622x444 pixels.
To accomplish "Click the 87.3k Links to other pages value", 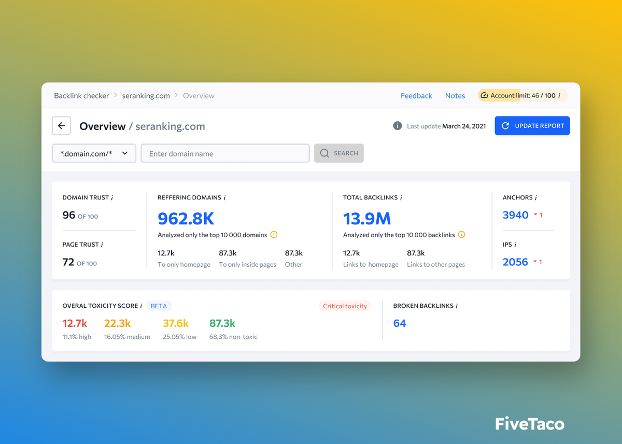I will pyautogui.click(x=416, y=253).
